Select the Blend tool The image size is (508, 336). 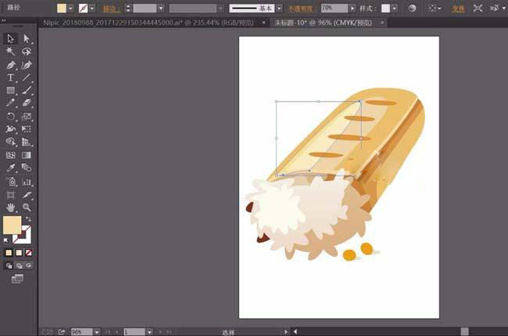tap(27, 168)
